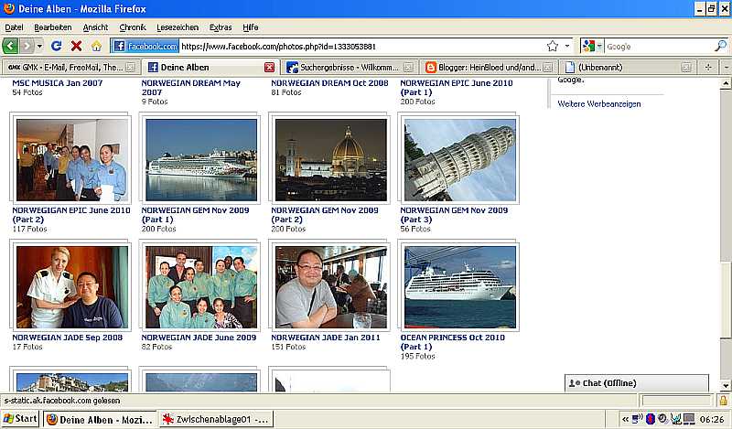Image resolution: width=732 pixels, height=429 pixels.
Task: Close the Deine Alben tab
Action: pos(269,67)
